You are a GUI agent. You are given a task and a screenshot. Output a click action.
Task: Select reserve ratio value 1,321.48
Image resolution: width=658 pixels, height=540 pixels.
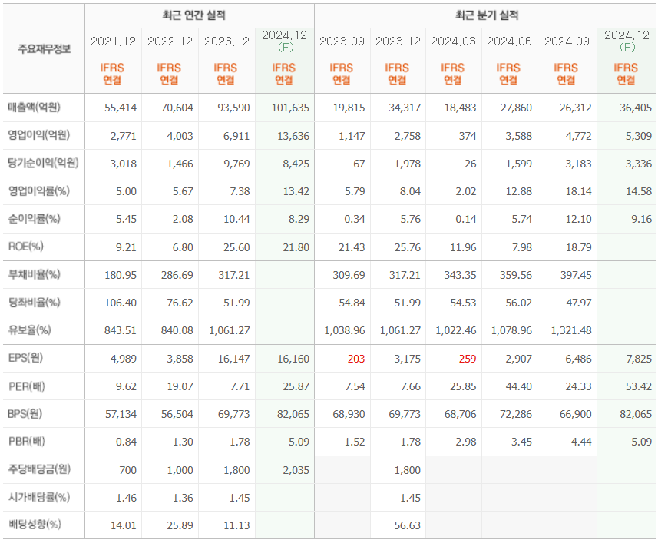571,330
